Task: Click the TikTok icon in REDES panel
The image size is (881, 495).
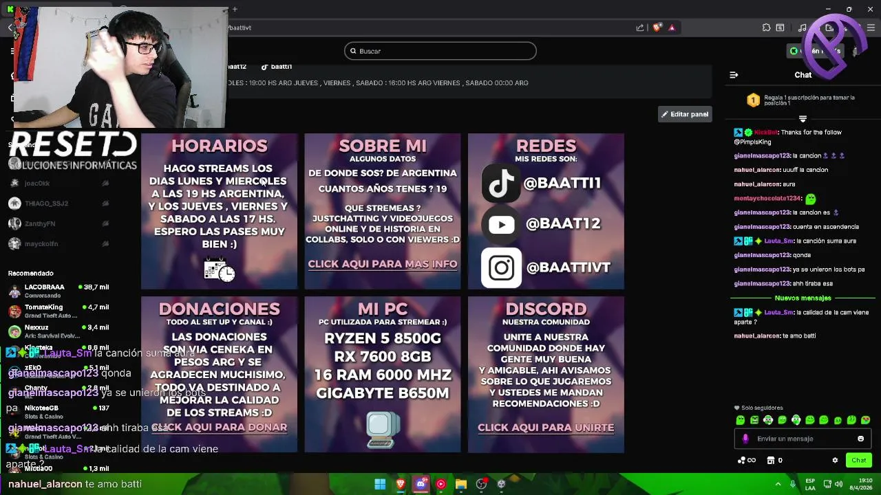Action: [501, 184]
